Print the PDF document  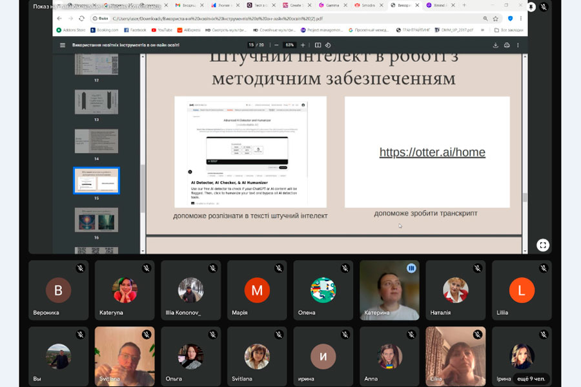(507, 45)
